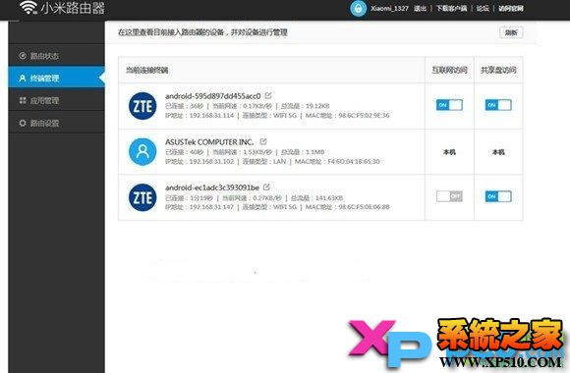Click the lock avatar icon beside Xiaomi_1327

coord(358,9)
